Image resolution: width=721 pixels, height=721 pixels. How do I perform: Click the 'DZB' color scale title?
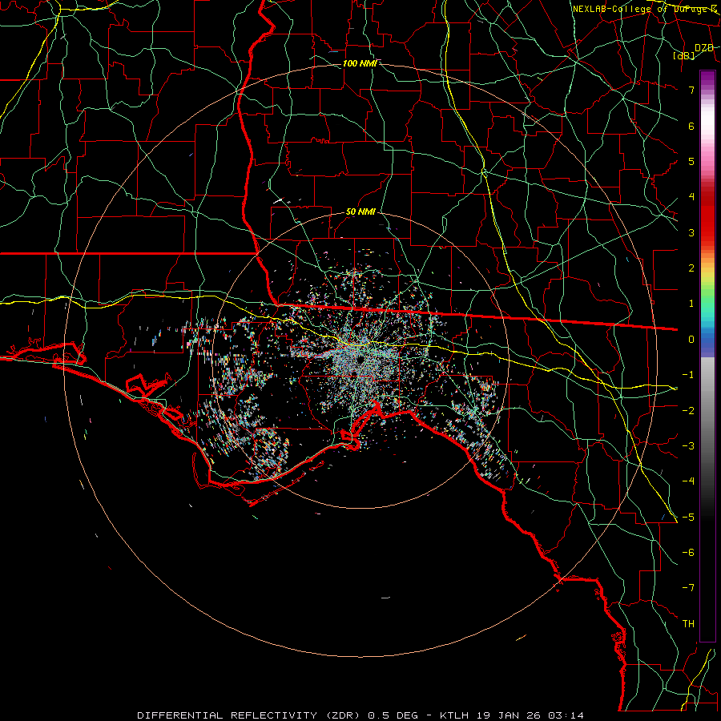coord(703,48)
